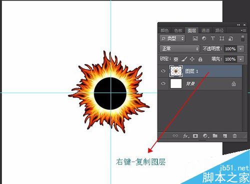Select the 图层 tab

click(192, 30)
